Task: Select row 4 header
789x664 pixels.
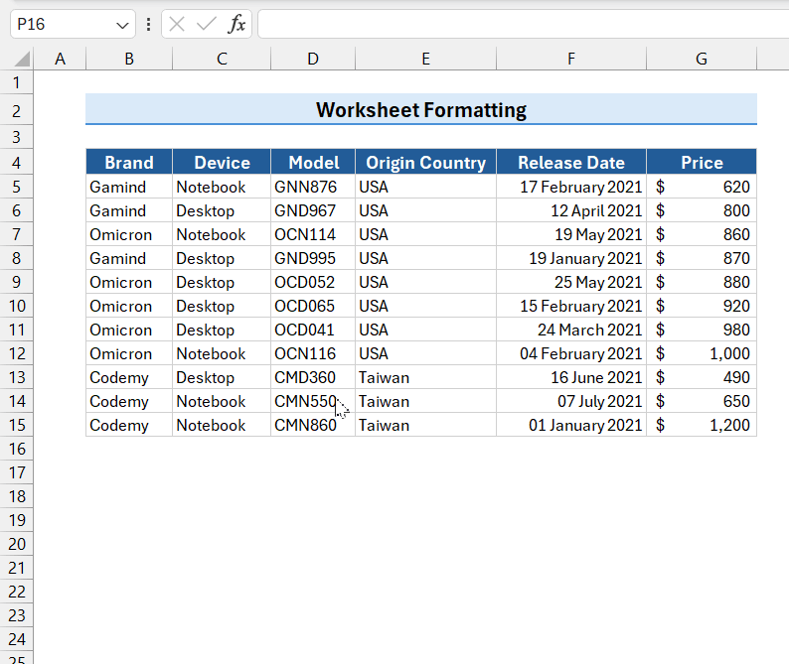Action: (x=17, y=163)
